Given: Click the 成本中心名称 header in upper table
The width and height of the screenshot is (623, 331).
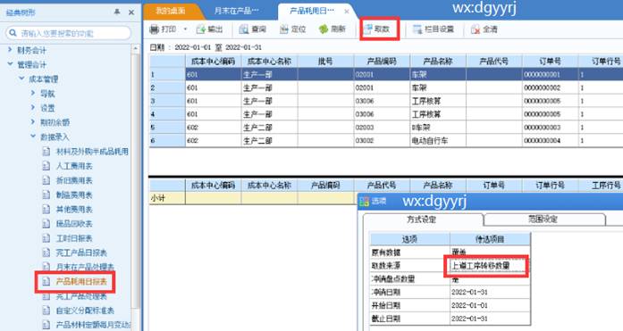Looking at the screenshot, I should (269, 62).
